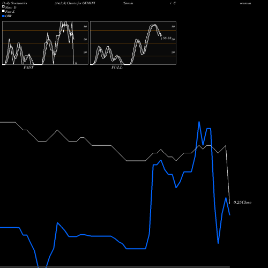The height and width of the screenshot is (268, 268).
Task: Click the Slow D legend color box
Action: [x=3, y=6]
